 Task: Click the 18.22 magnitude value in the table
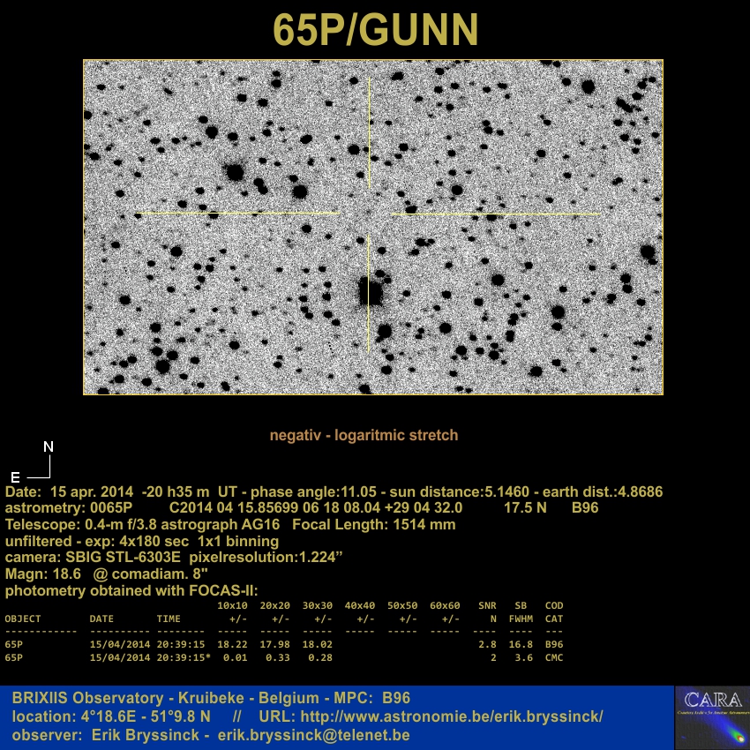(x=232, y=645)
